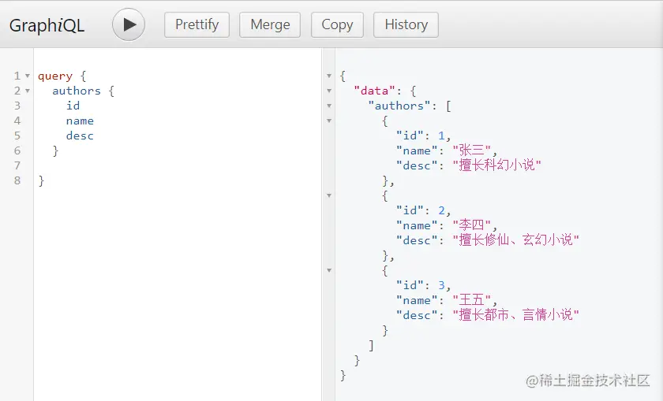Open the History panel
Image resolution: width=663 pixels, height=401 pixels.
tap(406, 24)
